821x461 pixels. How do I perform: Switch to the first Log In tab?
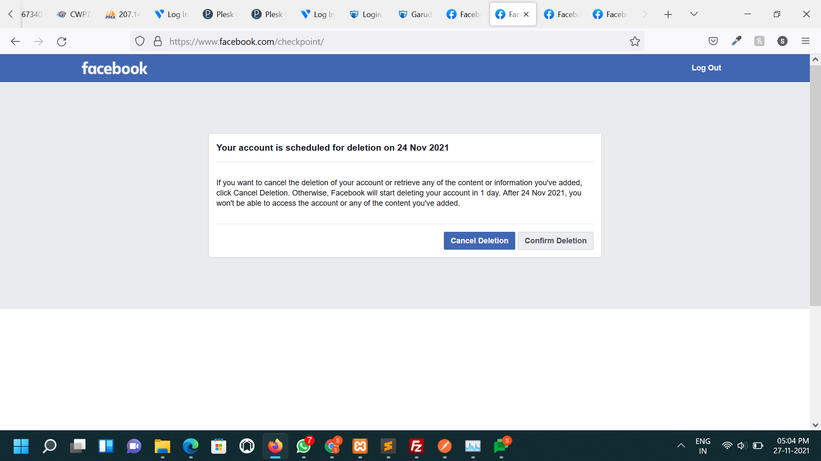coord(172,15)
